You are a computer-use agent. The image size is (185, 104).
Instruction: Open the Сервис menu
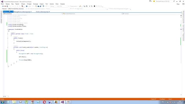[42, 4]
